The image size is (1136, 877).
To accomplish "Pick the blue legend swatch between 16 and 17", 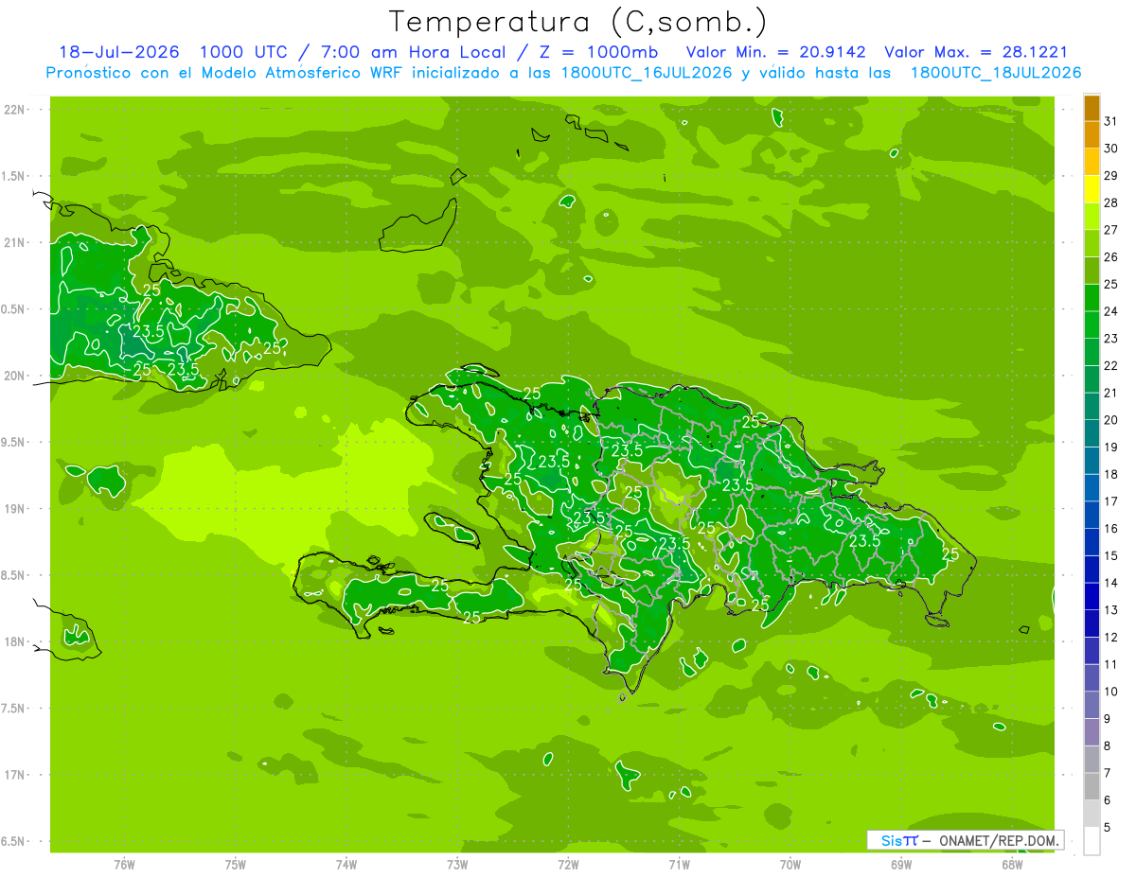I will point(1092,516).
